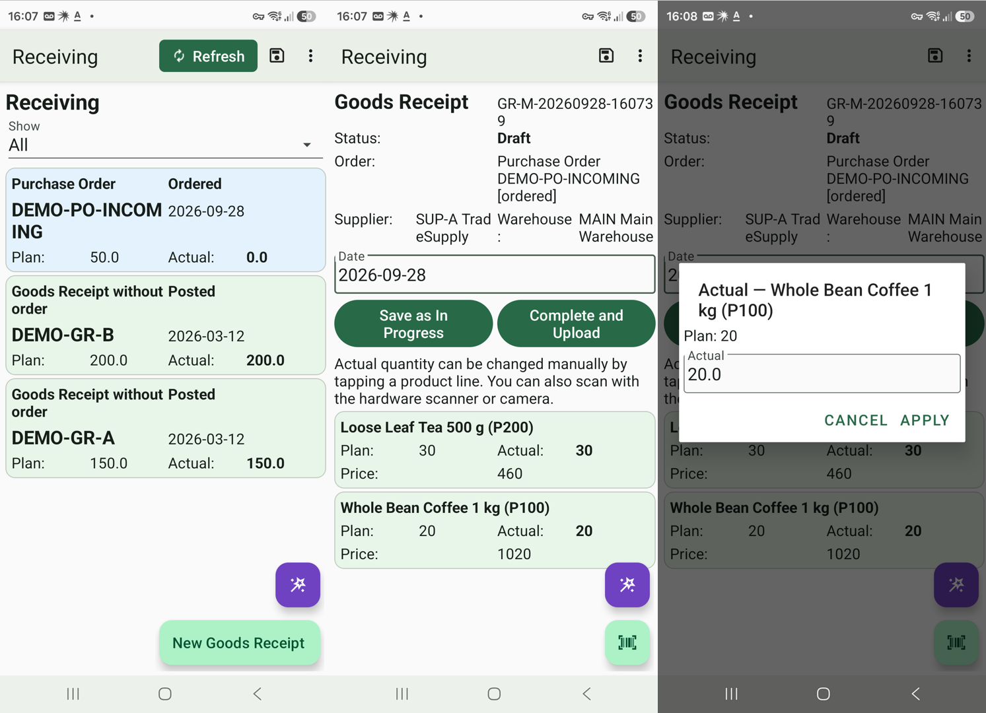Edit the Actual quantity field in dialog
The height and width of the screenshot is (713, 986).
click(822, 374)
